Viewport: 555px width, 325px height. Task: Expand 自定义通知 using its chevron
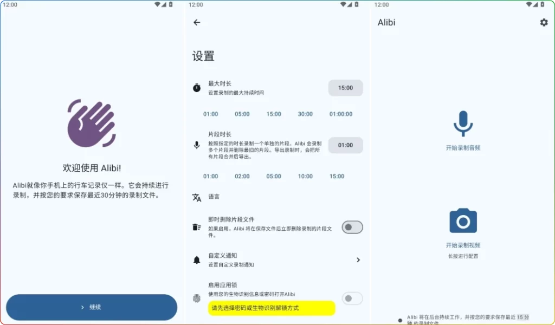pyautogui.click(x=358, y=259)
